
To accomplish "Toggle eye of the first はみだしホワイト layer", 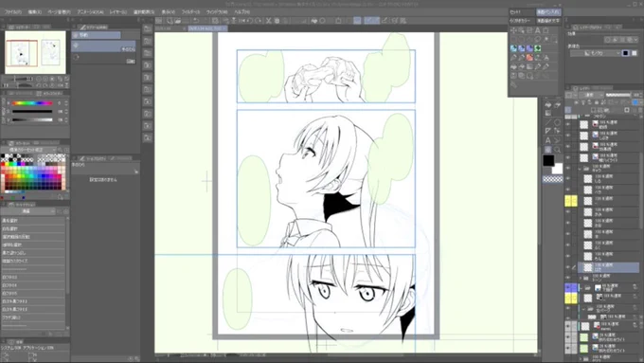I will [x=568, y=337].
